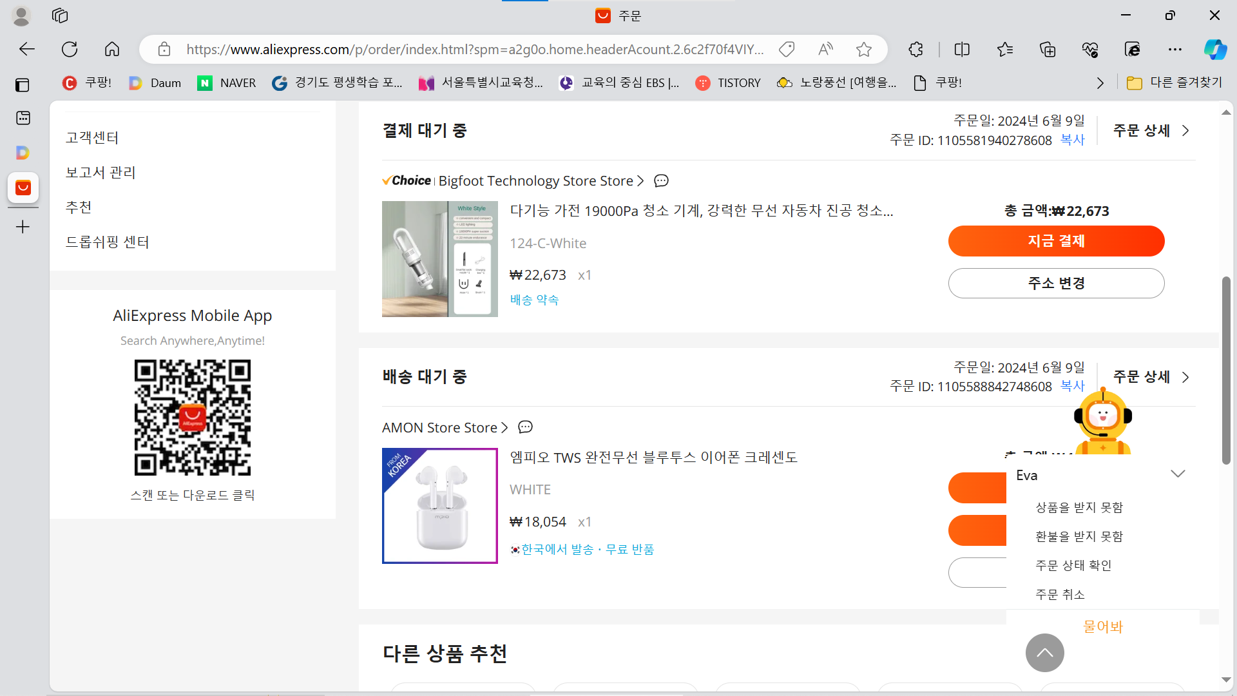Click the Copilot icon in browser toolbar
Viewport: 1237px width, 696px height.
pyautogui.click(x=1215, y=50)
